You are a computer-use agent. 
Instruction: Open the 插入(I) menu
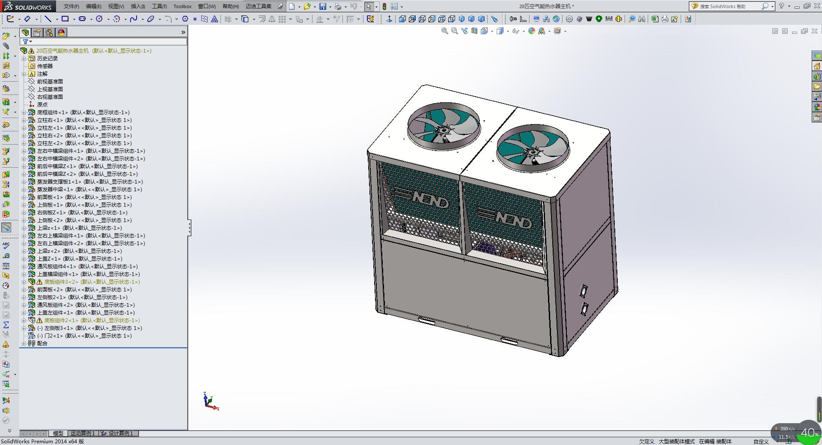pyautogui.click(x=138, y=6)
